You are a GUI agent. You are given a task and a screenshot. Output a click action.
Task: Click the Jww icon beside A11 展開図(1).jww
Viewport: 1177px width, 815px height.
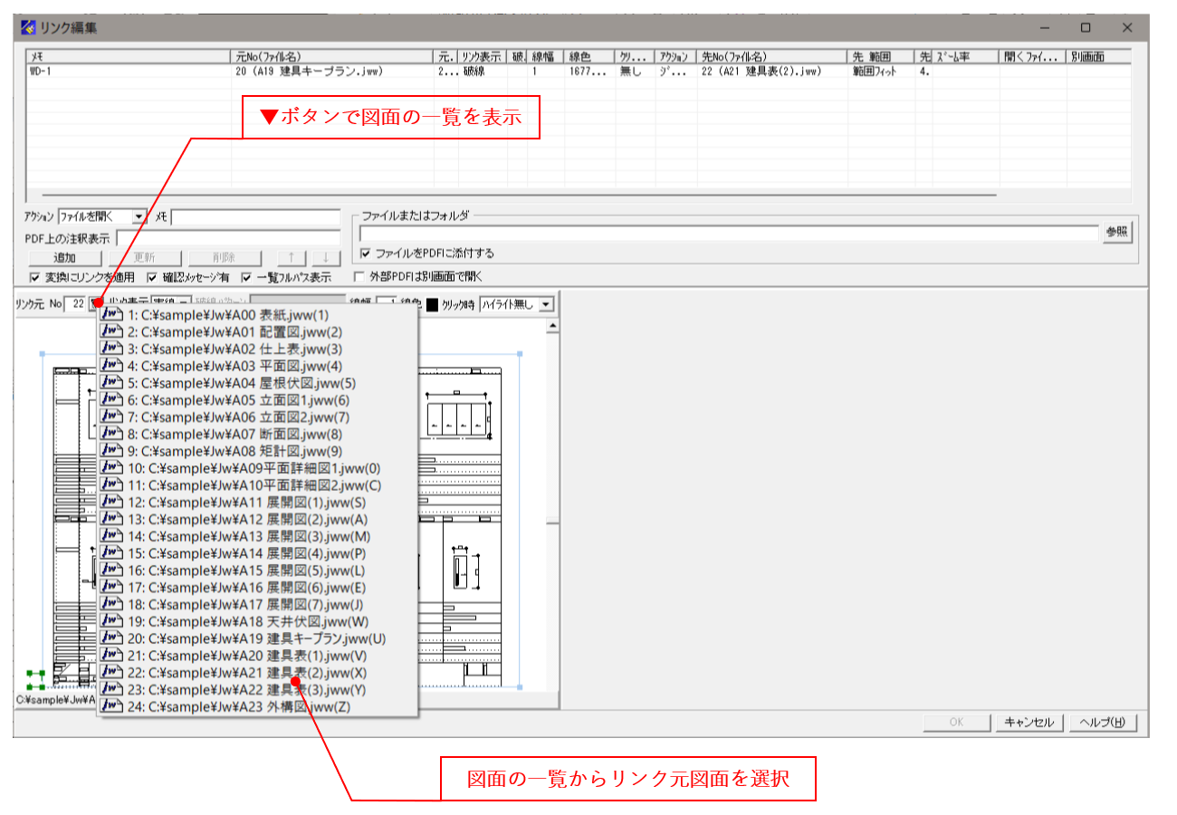pyautogui.click(x=110, y=502)
